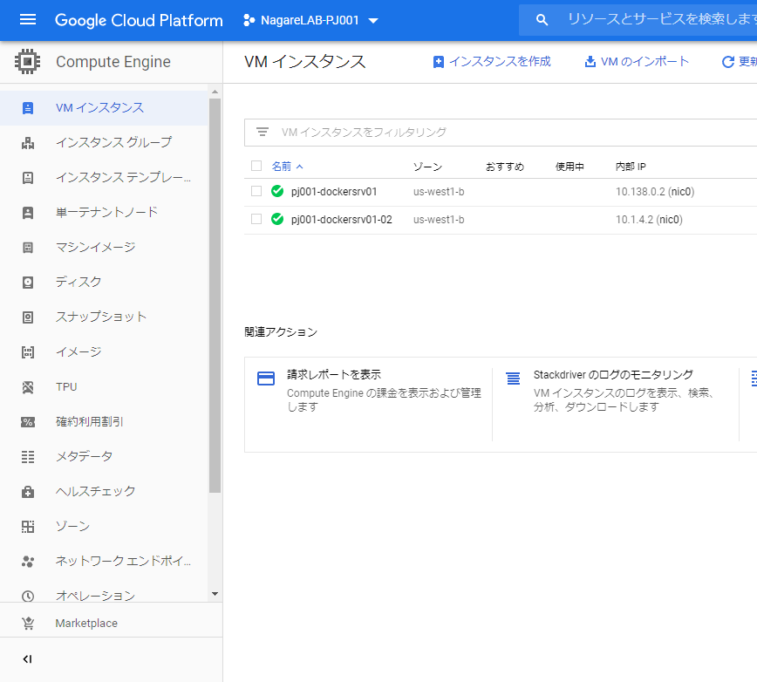Click the sidebar scroll down arrow
757x682 pixels.
pyautogui.click(x=215, y=594)
